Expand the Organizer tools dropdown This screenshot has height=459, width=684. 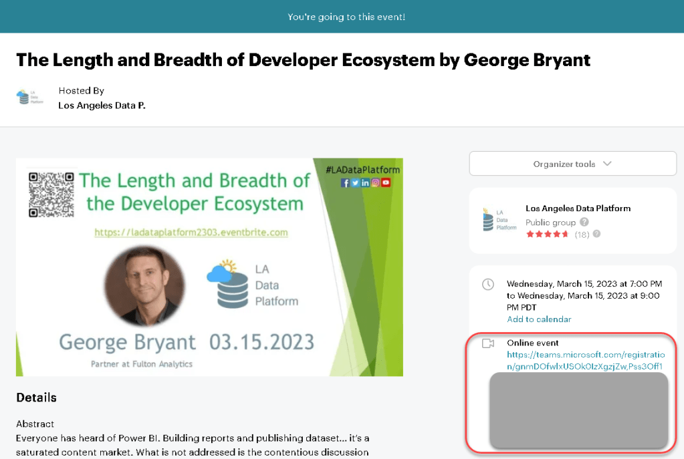click(x=572, y=164)
